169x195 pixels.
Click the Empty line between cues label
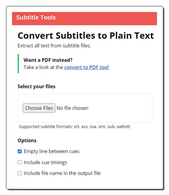point(52,151)
